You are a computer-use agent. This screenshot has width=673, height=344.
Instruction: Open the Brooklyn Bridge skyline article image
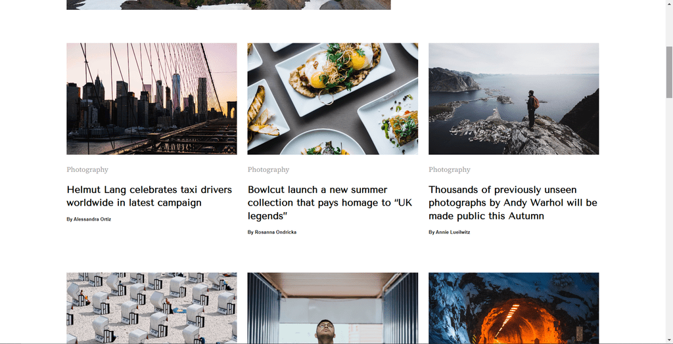[152, 98]
